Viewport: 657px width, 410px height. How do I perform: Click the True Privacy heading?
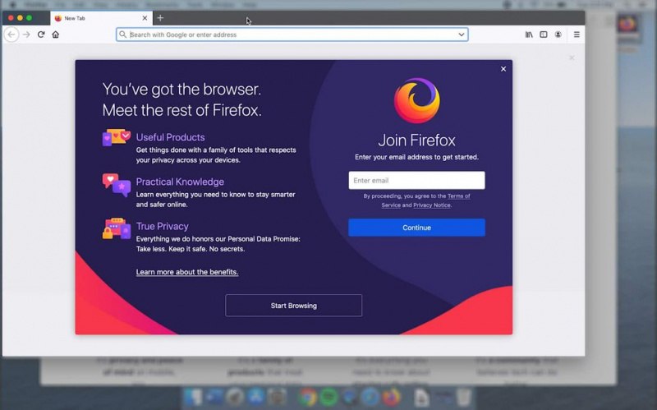coord(162,227)
